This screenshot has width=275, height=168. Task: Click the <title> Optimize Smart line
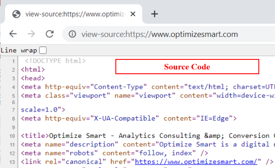pos(148,136)
